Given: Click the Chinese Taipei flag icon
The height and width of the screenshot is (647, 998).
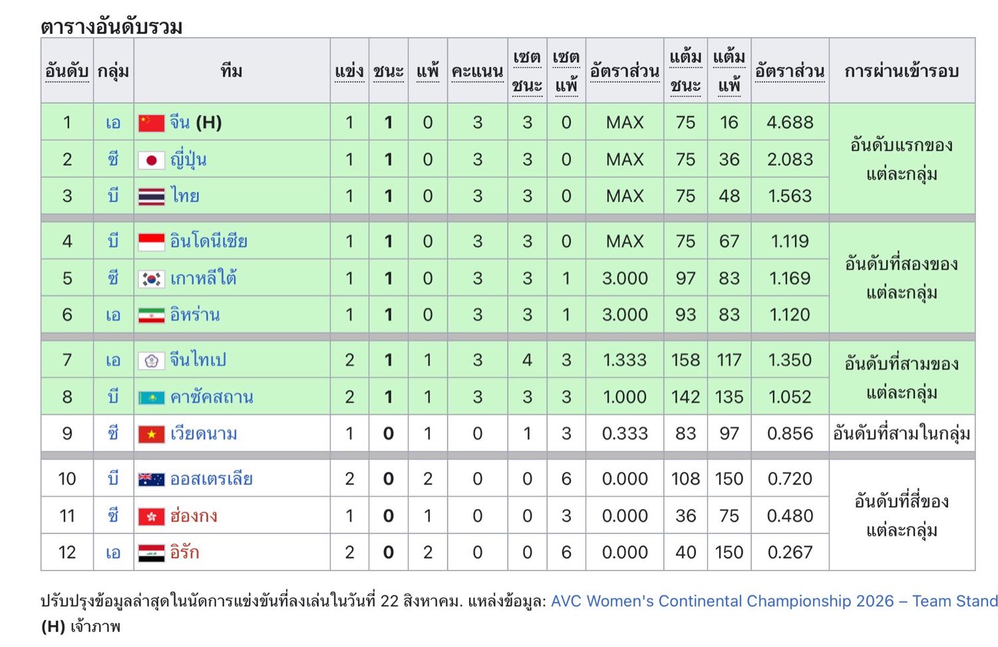Looking at the screenshot, I should 151,361.
